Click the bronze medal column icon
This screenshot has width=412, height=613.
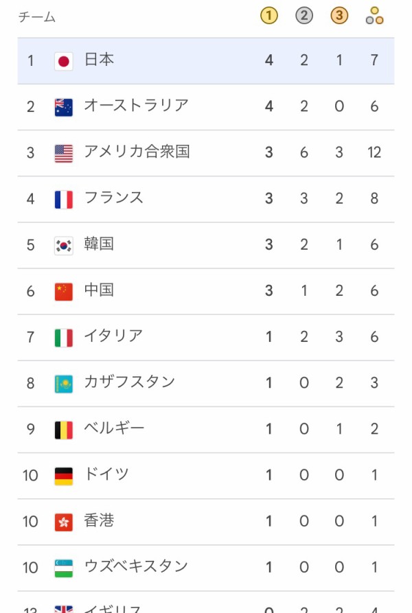(x=339, y=16)
